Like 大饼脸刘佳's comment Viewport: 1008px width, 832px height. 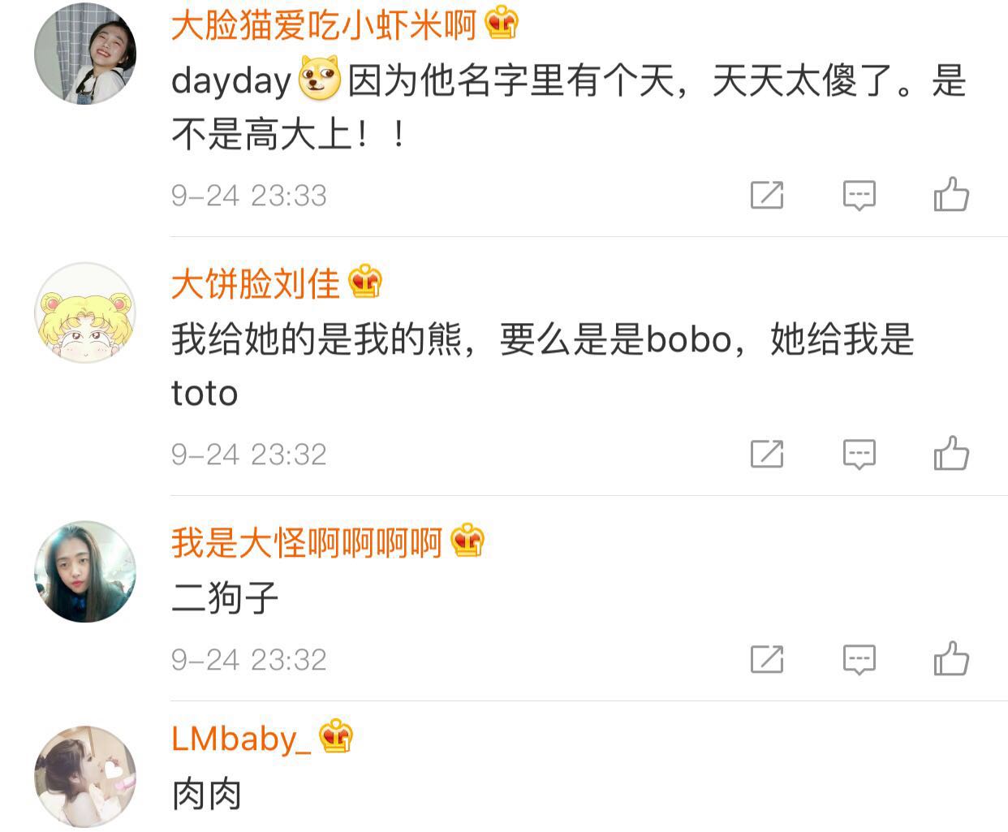951,453
